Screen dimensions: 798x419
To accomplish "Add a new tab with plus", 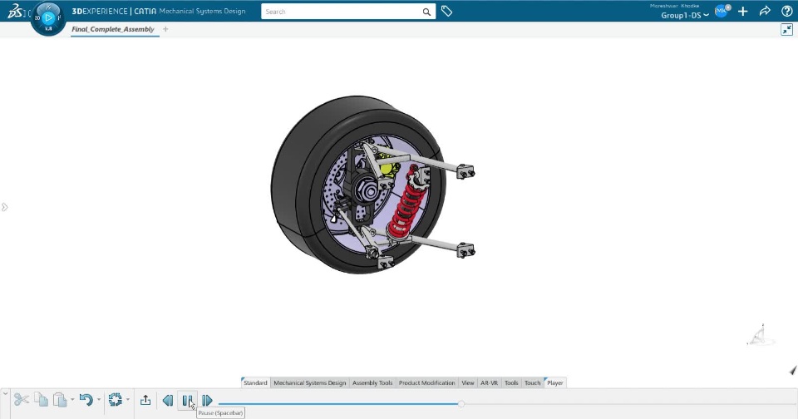I will pyautogui.click(x=165, y=29).
